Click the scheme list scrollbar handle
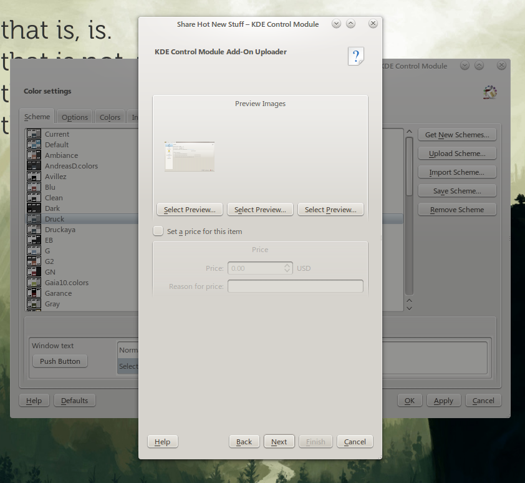The height and width of the screenshot is (483, 525). tap(409, 166)
